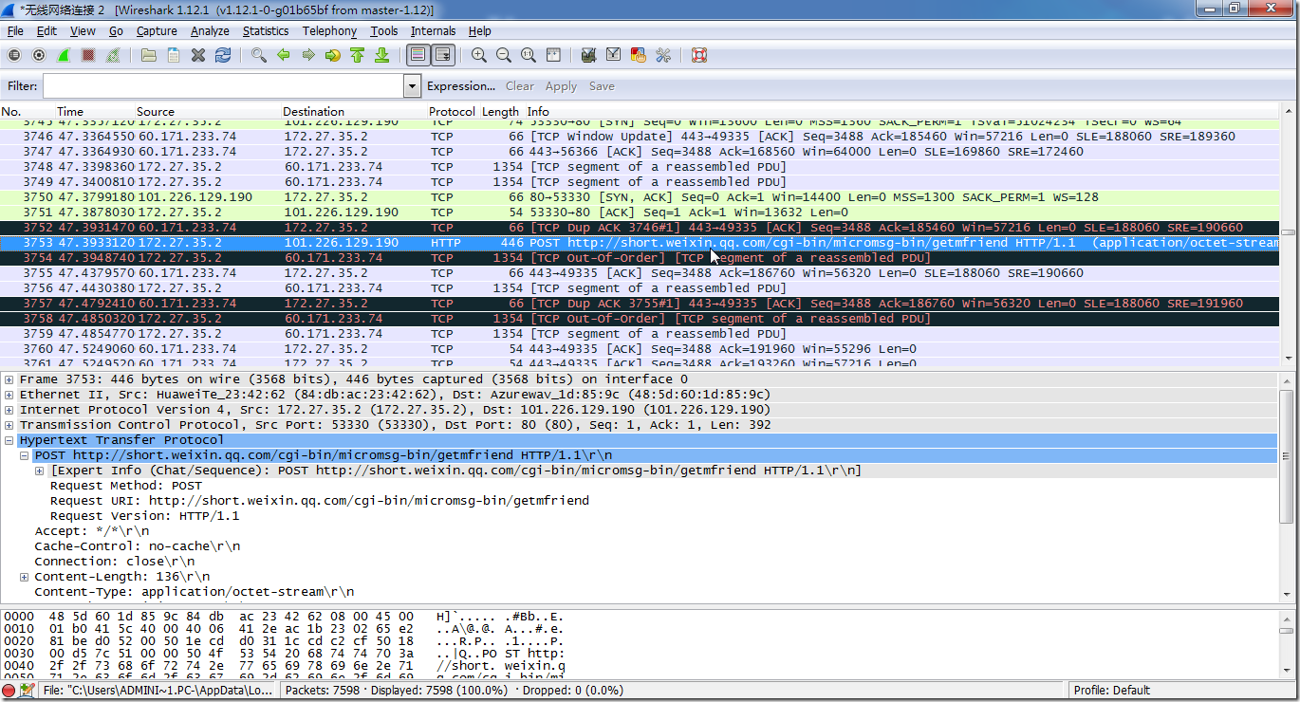Viewport: 1300px width, 702px height.
Task: Open Wireshark preferences from toolbar
Action: click(663, 55)
